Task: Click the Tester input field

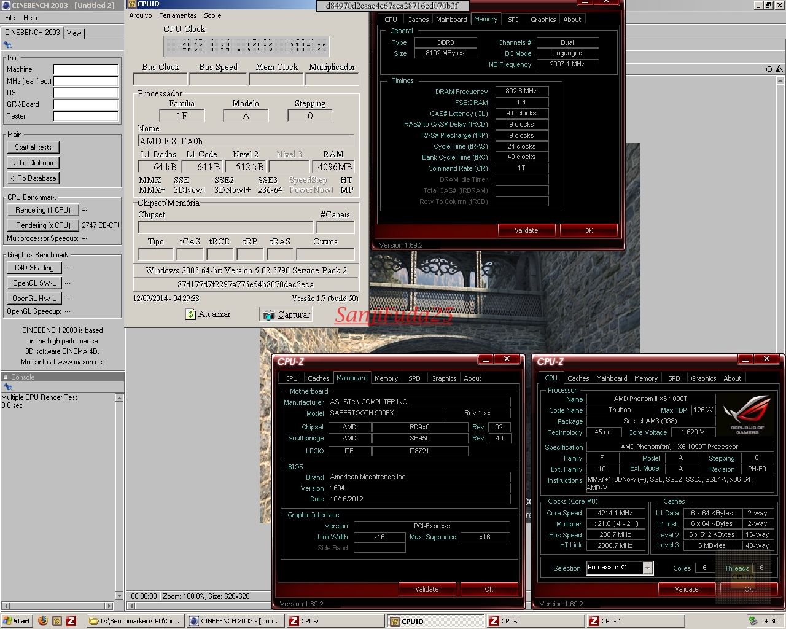Action: tap(85, 116)
